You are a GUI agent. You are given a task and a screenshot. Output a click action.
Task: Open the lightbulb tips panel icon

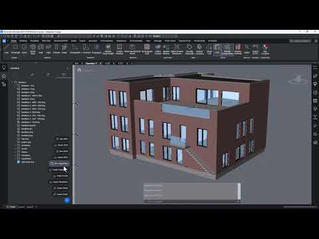click(x=4, y=68)
